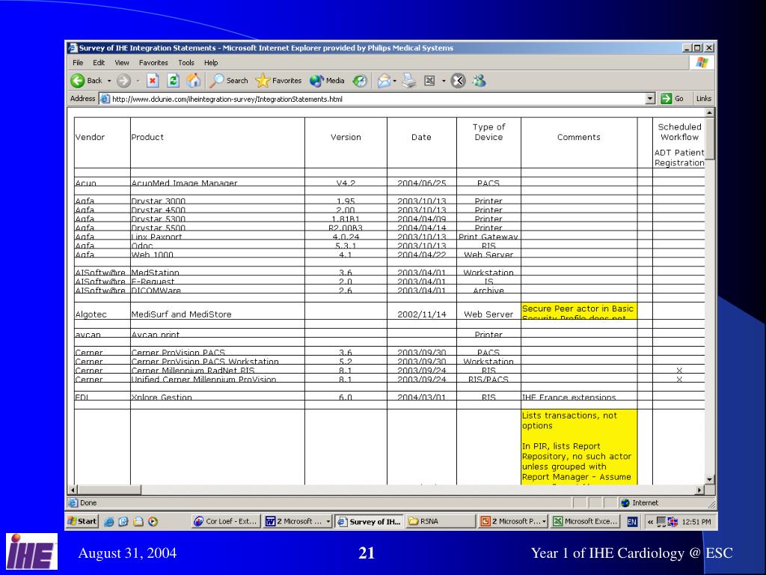This screenshot has height=575, width=766.
Task: Expand the grouped Microsoft Word taskbar button
Action: [328, 522]
